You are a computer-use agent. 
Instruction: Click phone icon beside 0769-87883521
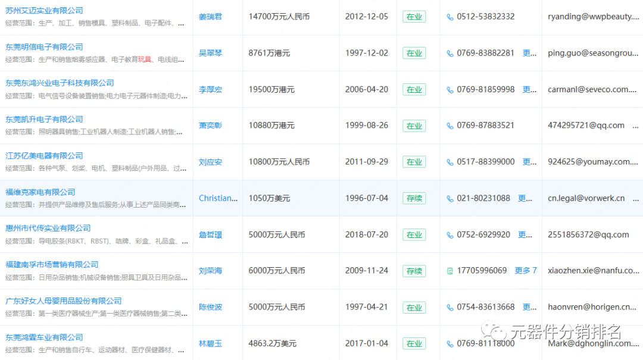tap(450, 126)
